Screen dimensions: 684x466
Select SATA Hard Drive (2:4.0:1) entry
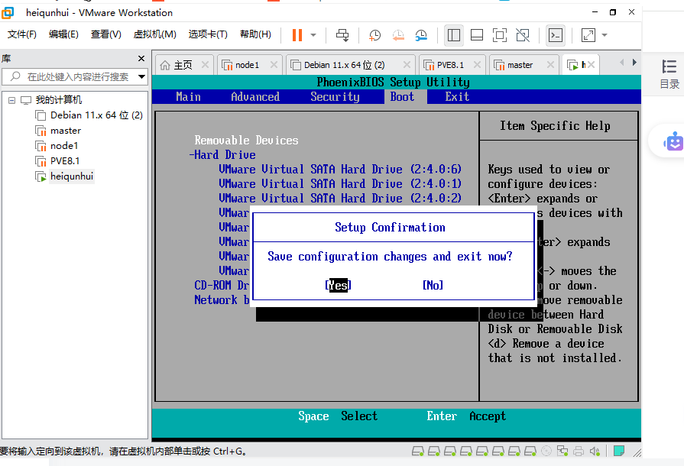(340, 183)
